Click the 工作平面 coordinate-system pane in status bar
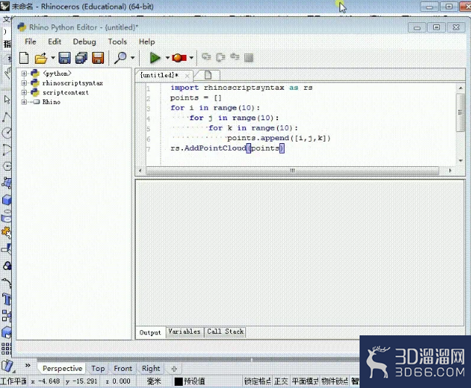The image size is (471, 388). point(13,381)
